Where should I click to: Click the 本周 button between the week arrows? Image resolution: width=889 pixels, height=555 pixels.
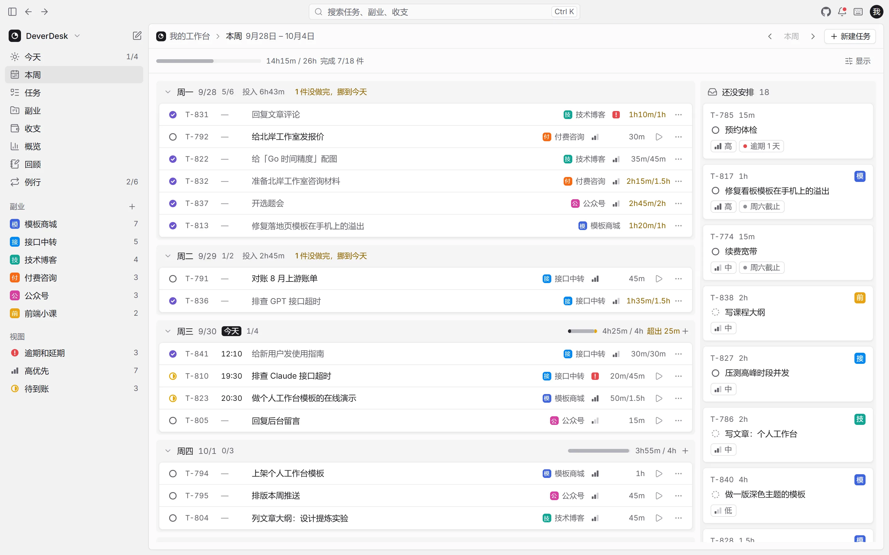click(791, 36)
